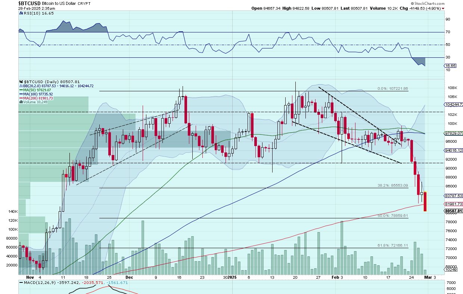
Task: Click the MA(50) legend entry
Action: click(36, 90)
